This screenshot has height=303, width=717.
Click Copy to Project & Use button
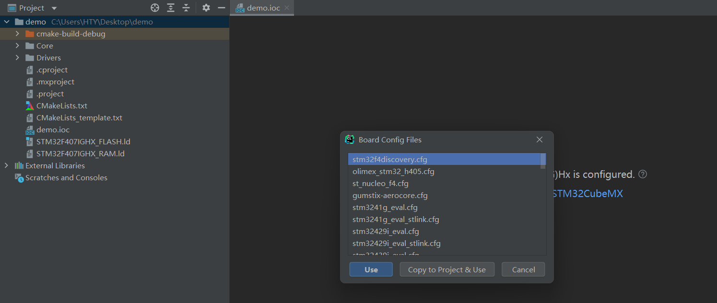tap(447, 269)
